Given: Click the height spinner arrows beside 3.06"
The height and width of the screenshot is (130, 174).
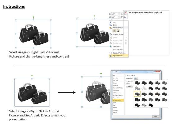Looking at the screenshot, I should pos(119,14).
